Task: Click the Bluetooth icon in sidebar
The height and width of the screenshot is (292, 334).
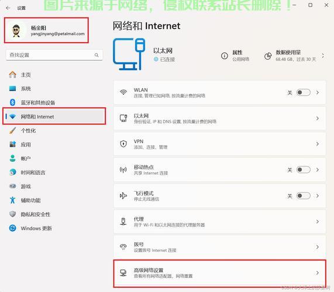Action: point(12,102)
